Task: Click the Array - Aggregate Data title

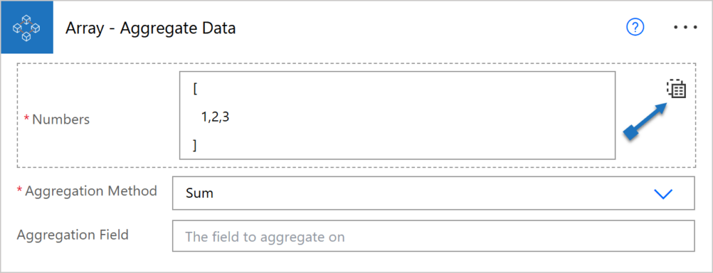Action: pyautogui.click(x=150, y=28)
